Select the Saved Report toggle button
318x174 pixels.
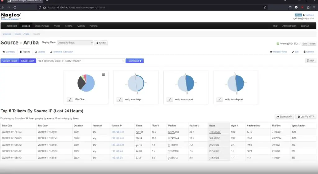tap(28, 61)
